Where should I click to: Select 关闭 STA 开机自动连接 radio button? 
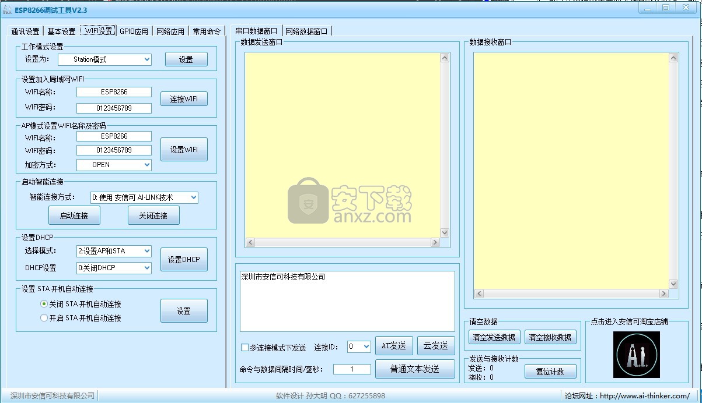(44, 304)
